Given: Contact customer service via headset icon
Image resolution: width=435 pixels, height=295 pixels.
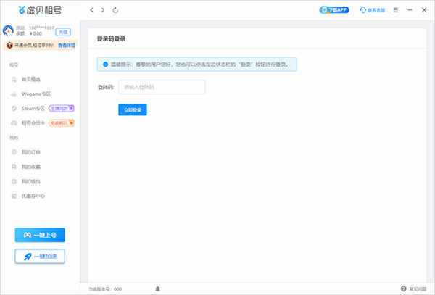Looking at the screenshot, I should coord(373,10).
